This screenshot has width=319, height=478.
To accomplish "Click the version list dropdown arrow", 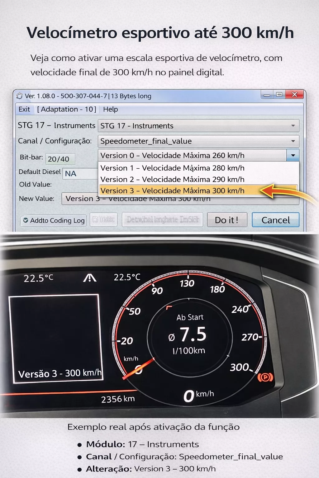I will tap(293, 155).
